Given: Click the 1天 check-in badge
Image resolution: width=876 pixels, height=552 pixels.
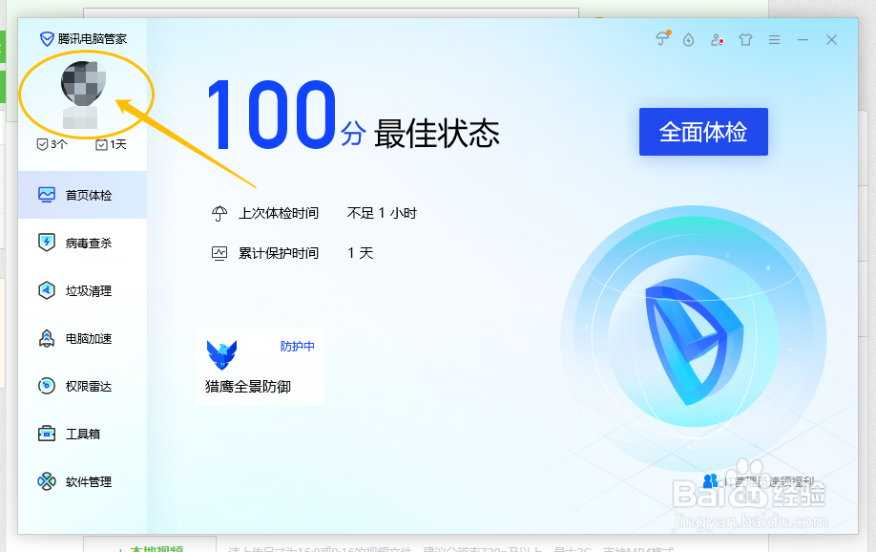Looking at the screenshot, I should click(x=112, y=144).
